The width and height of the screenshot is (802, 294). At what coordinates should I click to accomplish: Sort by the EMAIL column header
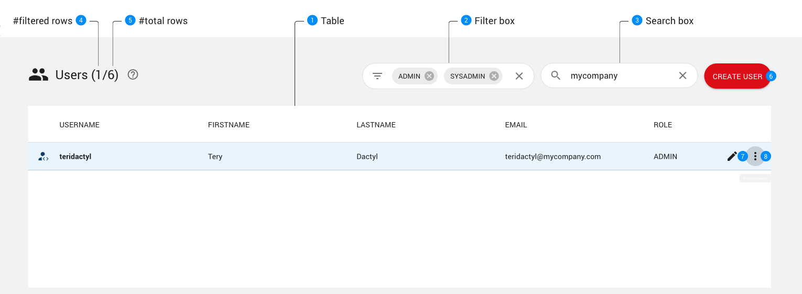[x=516, y=125]
